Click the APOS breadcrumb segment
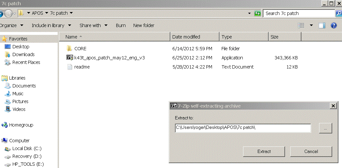The width and height of the screenshot is (342, 168). pyautogui.click(x=38, y=13)
